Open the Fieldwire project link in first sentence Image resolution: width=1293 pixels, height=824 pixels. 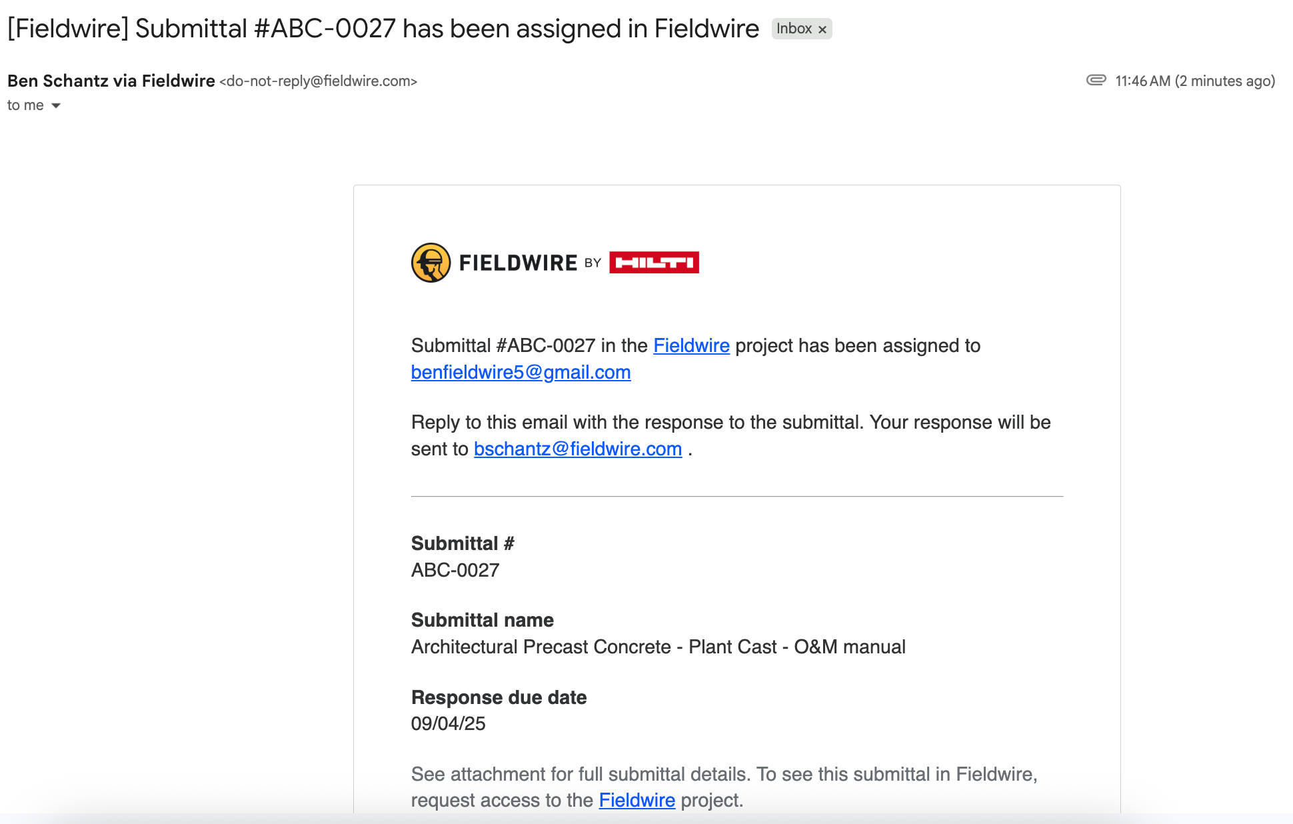(x=691, y=345)
